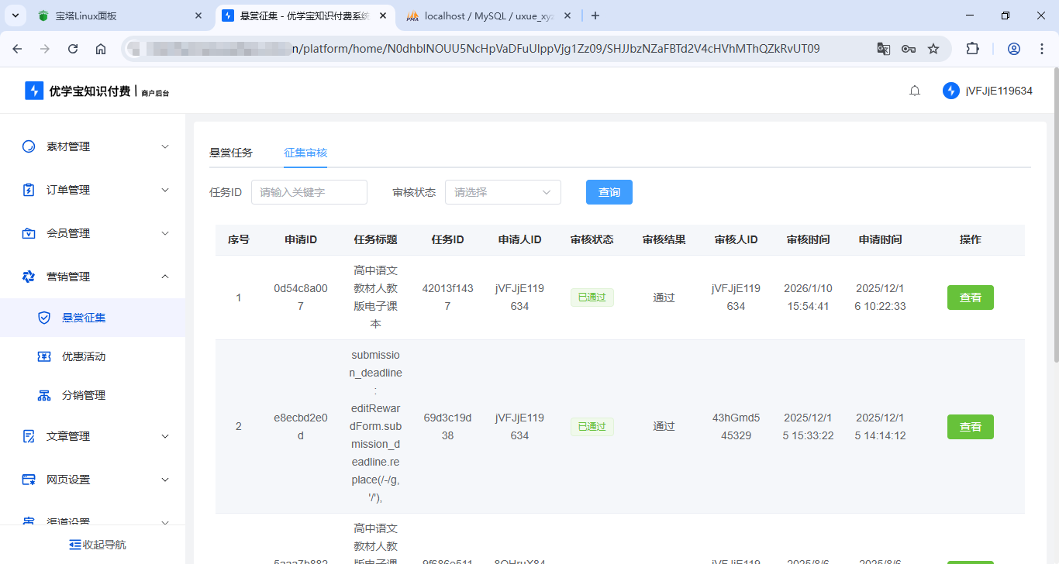Click the browser translate page icon
The height and width of the screenshot is (564, 1059).
coord(883,49)
